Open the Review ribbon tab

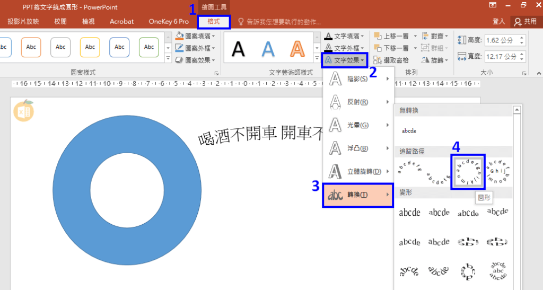tap(60, 22)
